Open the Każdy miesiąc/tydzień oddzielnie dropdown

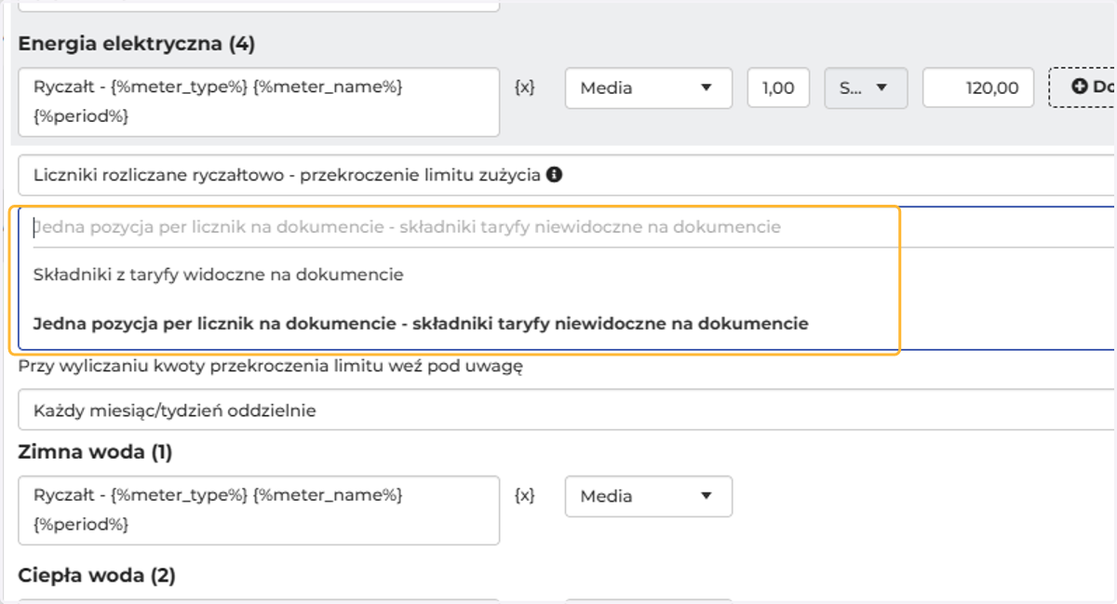(566, 410)
